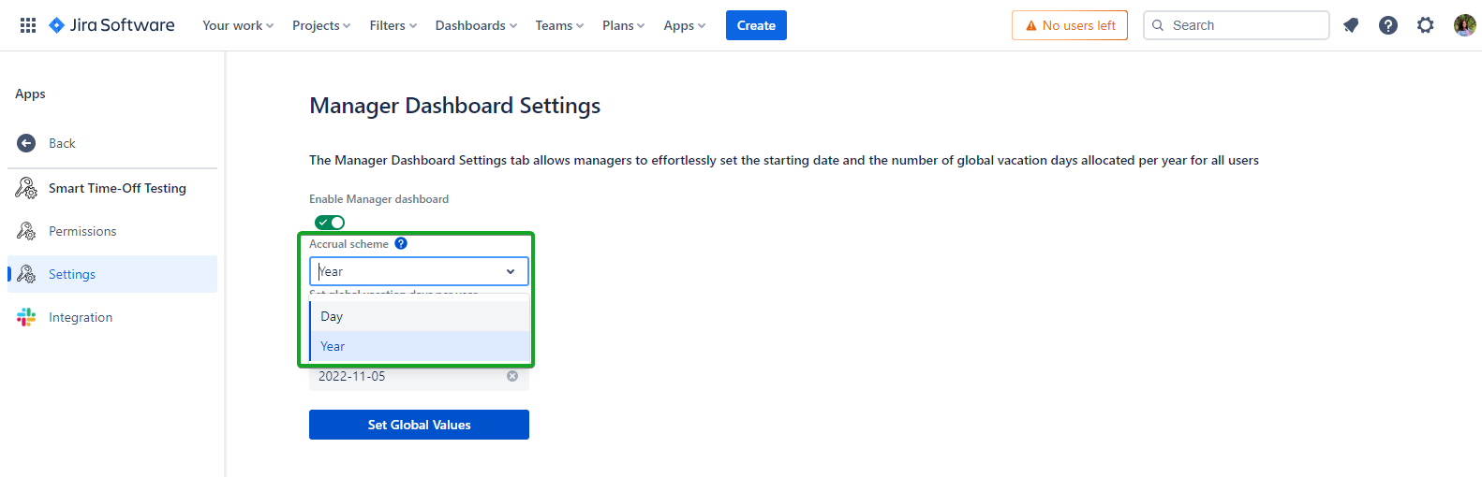Viewport: 1482px width, 477px height.
Task: Open the Dashboards menu
Action: point(475,25)
